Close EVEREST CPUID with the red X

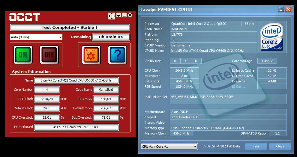288,9
